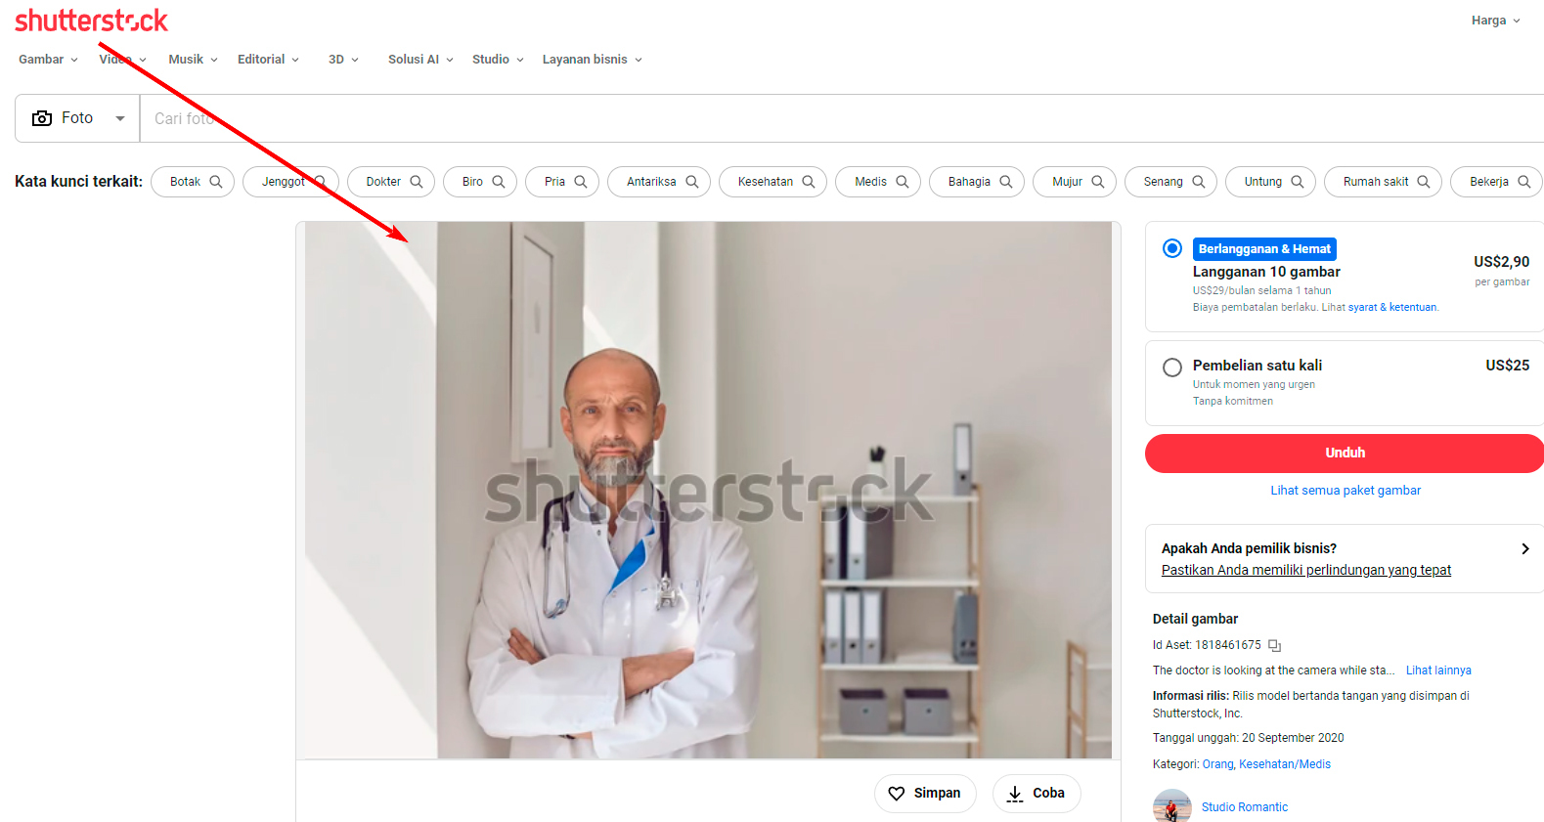This screenshot has height=822, width=1544.
Task: Open Lihat semua paket gambar link
Action: (x=1345, y=491)
